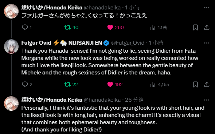Bookmark Hanada Keika's first tweet
Viewport: 215px width, 134px height.
coord(195,28)
